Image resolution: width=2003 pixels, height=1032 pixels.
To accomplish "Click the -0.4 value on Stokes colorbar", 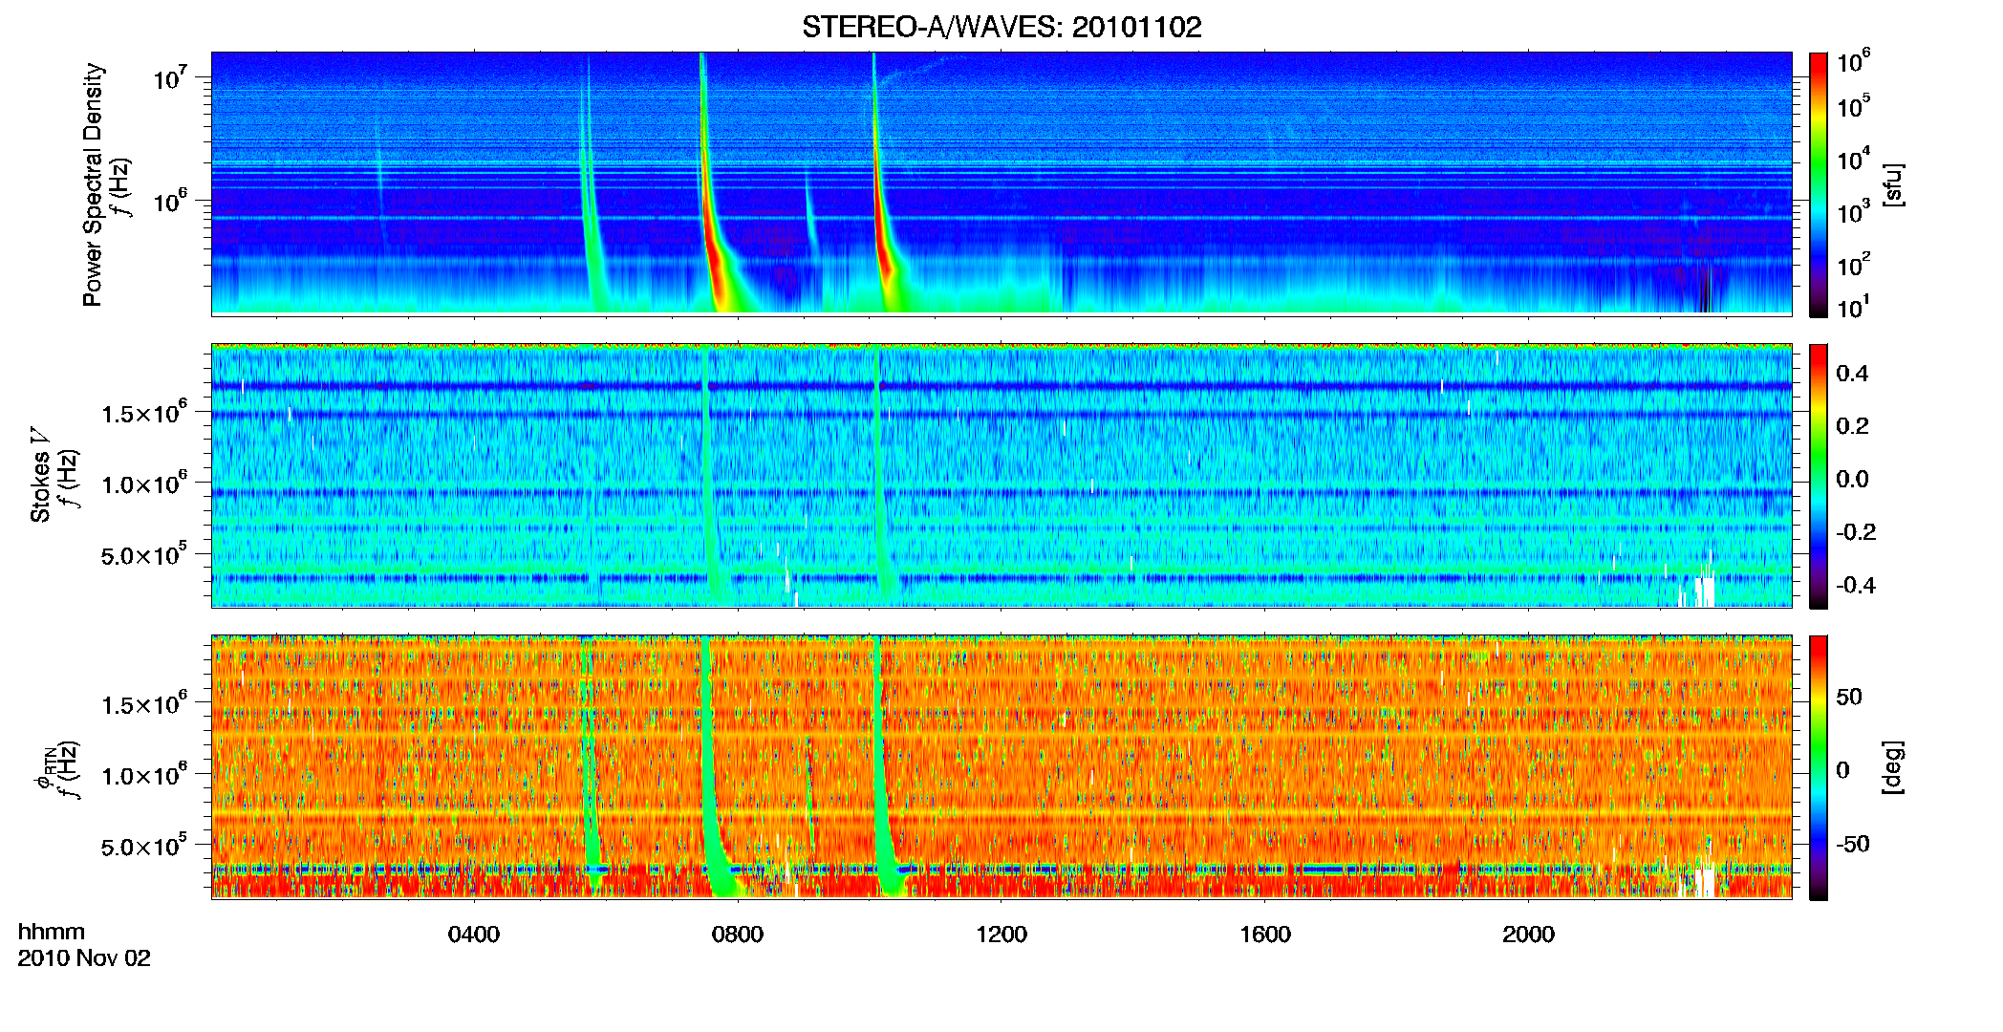I will pyautogui.click(x=1856, y=585).
